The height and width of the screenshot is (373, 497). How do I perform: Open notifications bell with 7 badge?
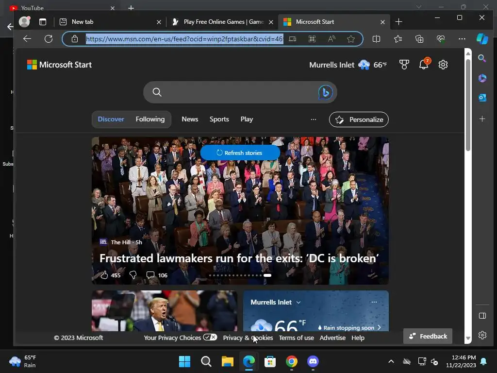tap(424, 64)
